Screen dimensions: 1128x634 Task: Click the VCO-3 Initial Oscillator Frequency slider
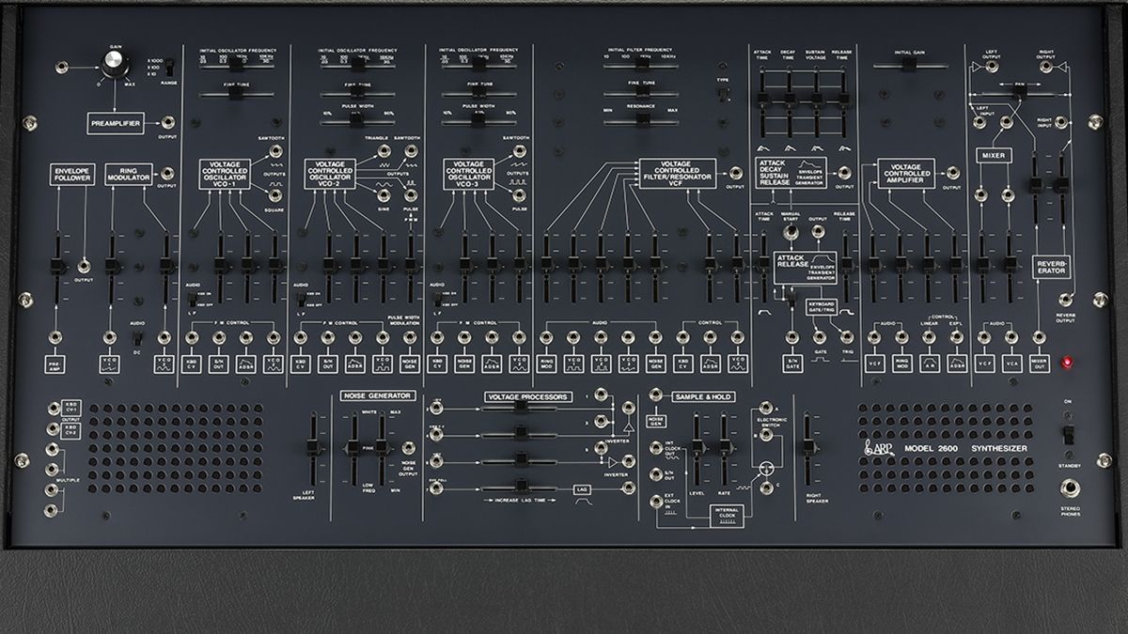point(478,67)
